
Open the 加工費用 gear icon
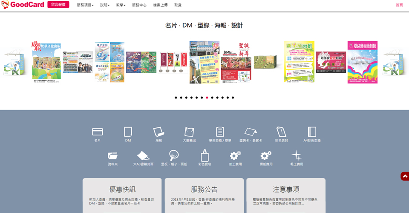tap(235, 156)
